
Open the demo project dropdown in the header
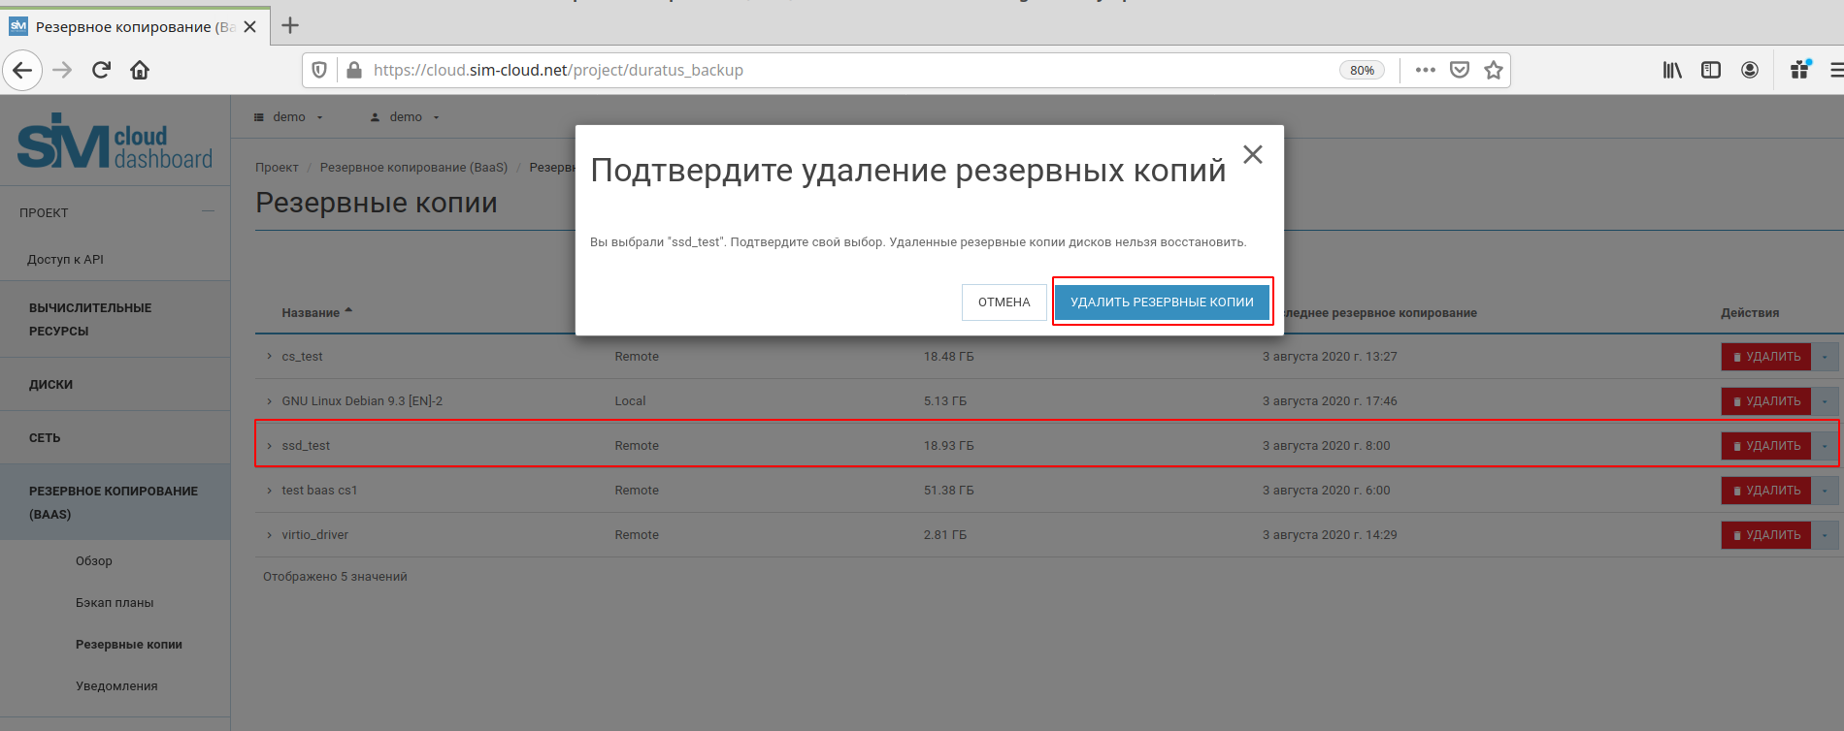289,117
